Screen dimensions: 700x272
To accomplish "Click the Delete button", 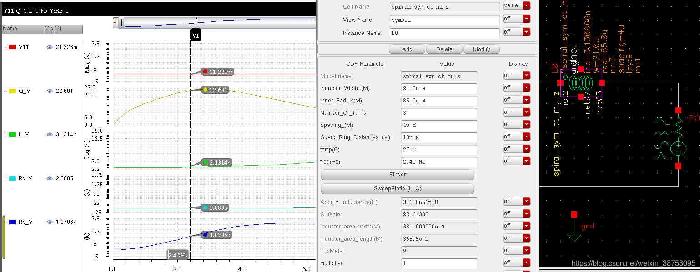I will (444, 49).
